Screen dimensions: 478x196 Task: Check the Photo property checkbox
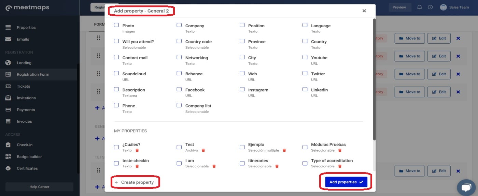pyautogui.click(x=116, y=25)
